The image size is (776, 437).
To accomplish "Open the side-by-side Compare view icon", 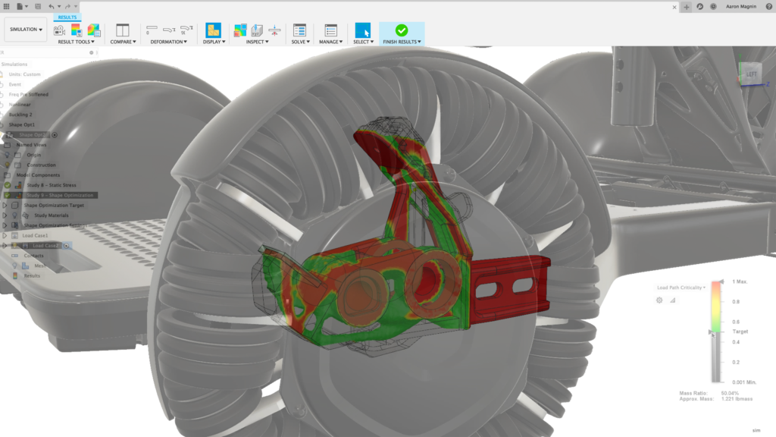I will 122,30.
